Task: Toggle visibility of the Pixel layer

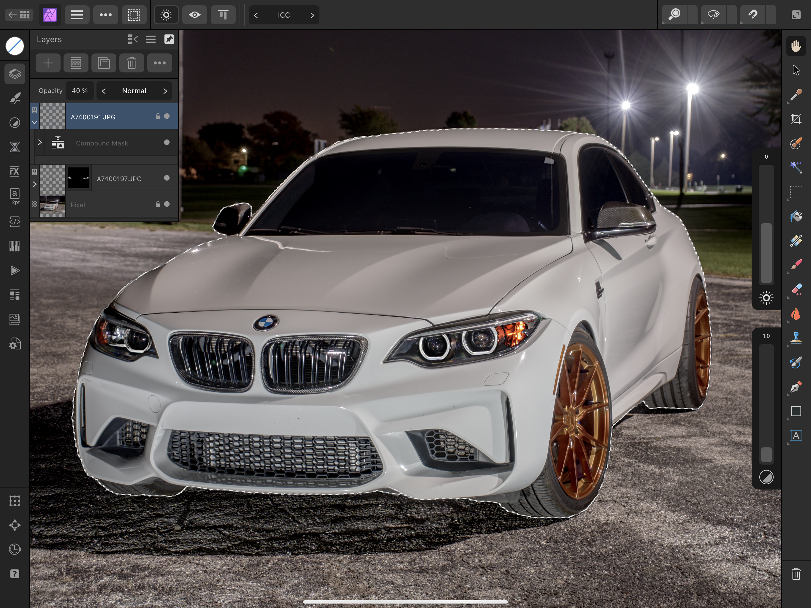Action: [x=167, y=204]
